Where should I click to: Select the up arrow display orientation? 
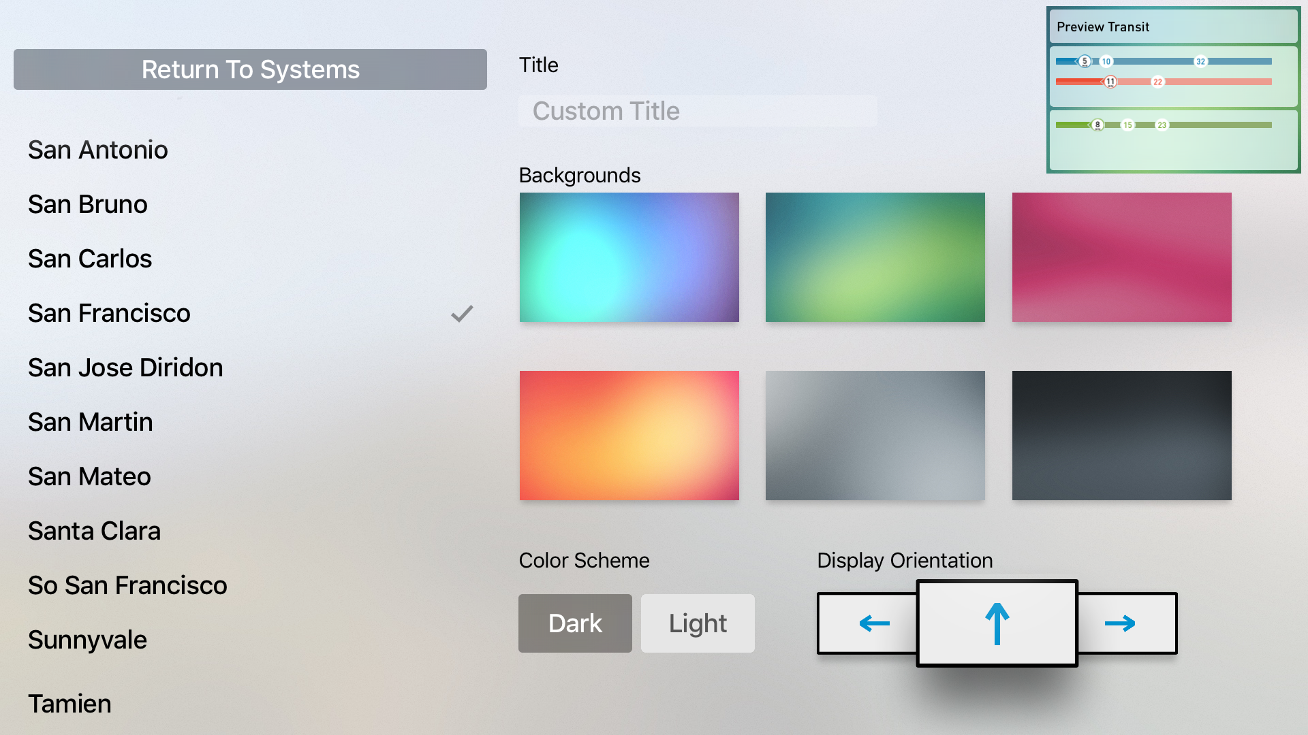pos(997,623)
